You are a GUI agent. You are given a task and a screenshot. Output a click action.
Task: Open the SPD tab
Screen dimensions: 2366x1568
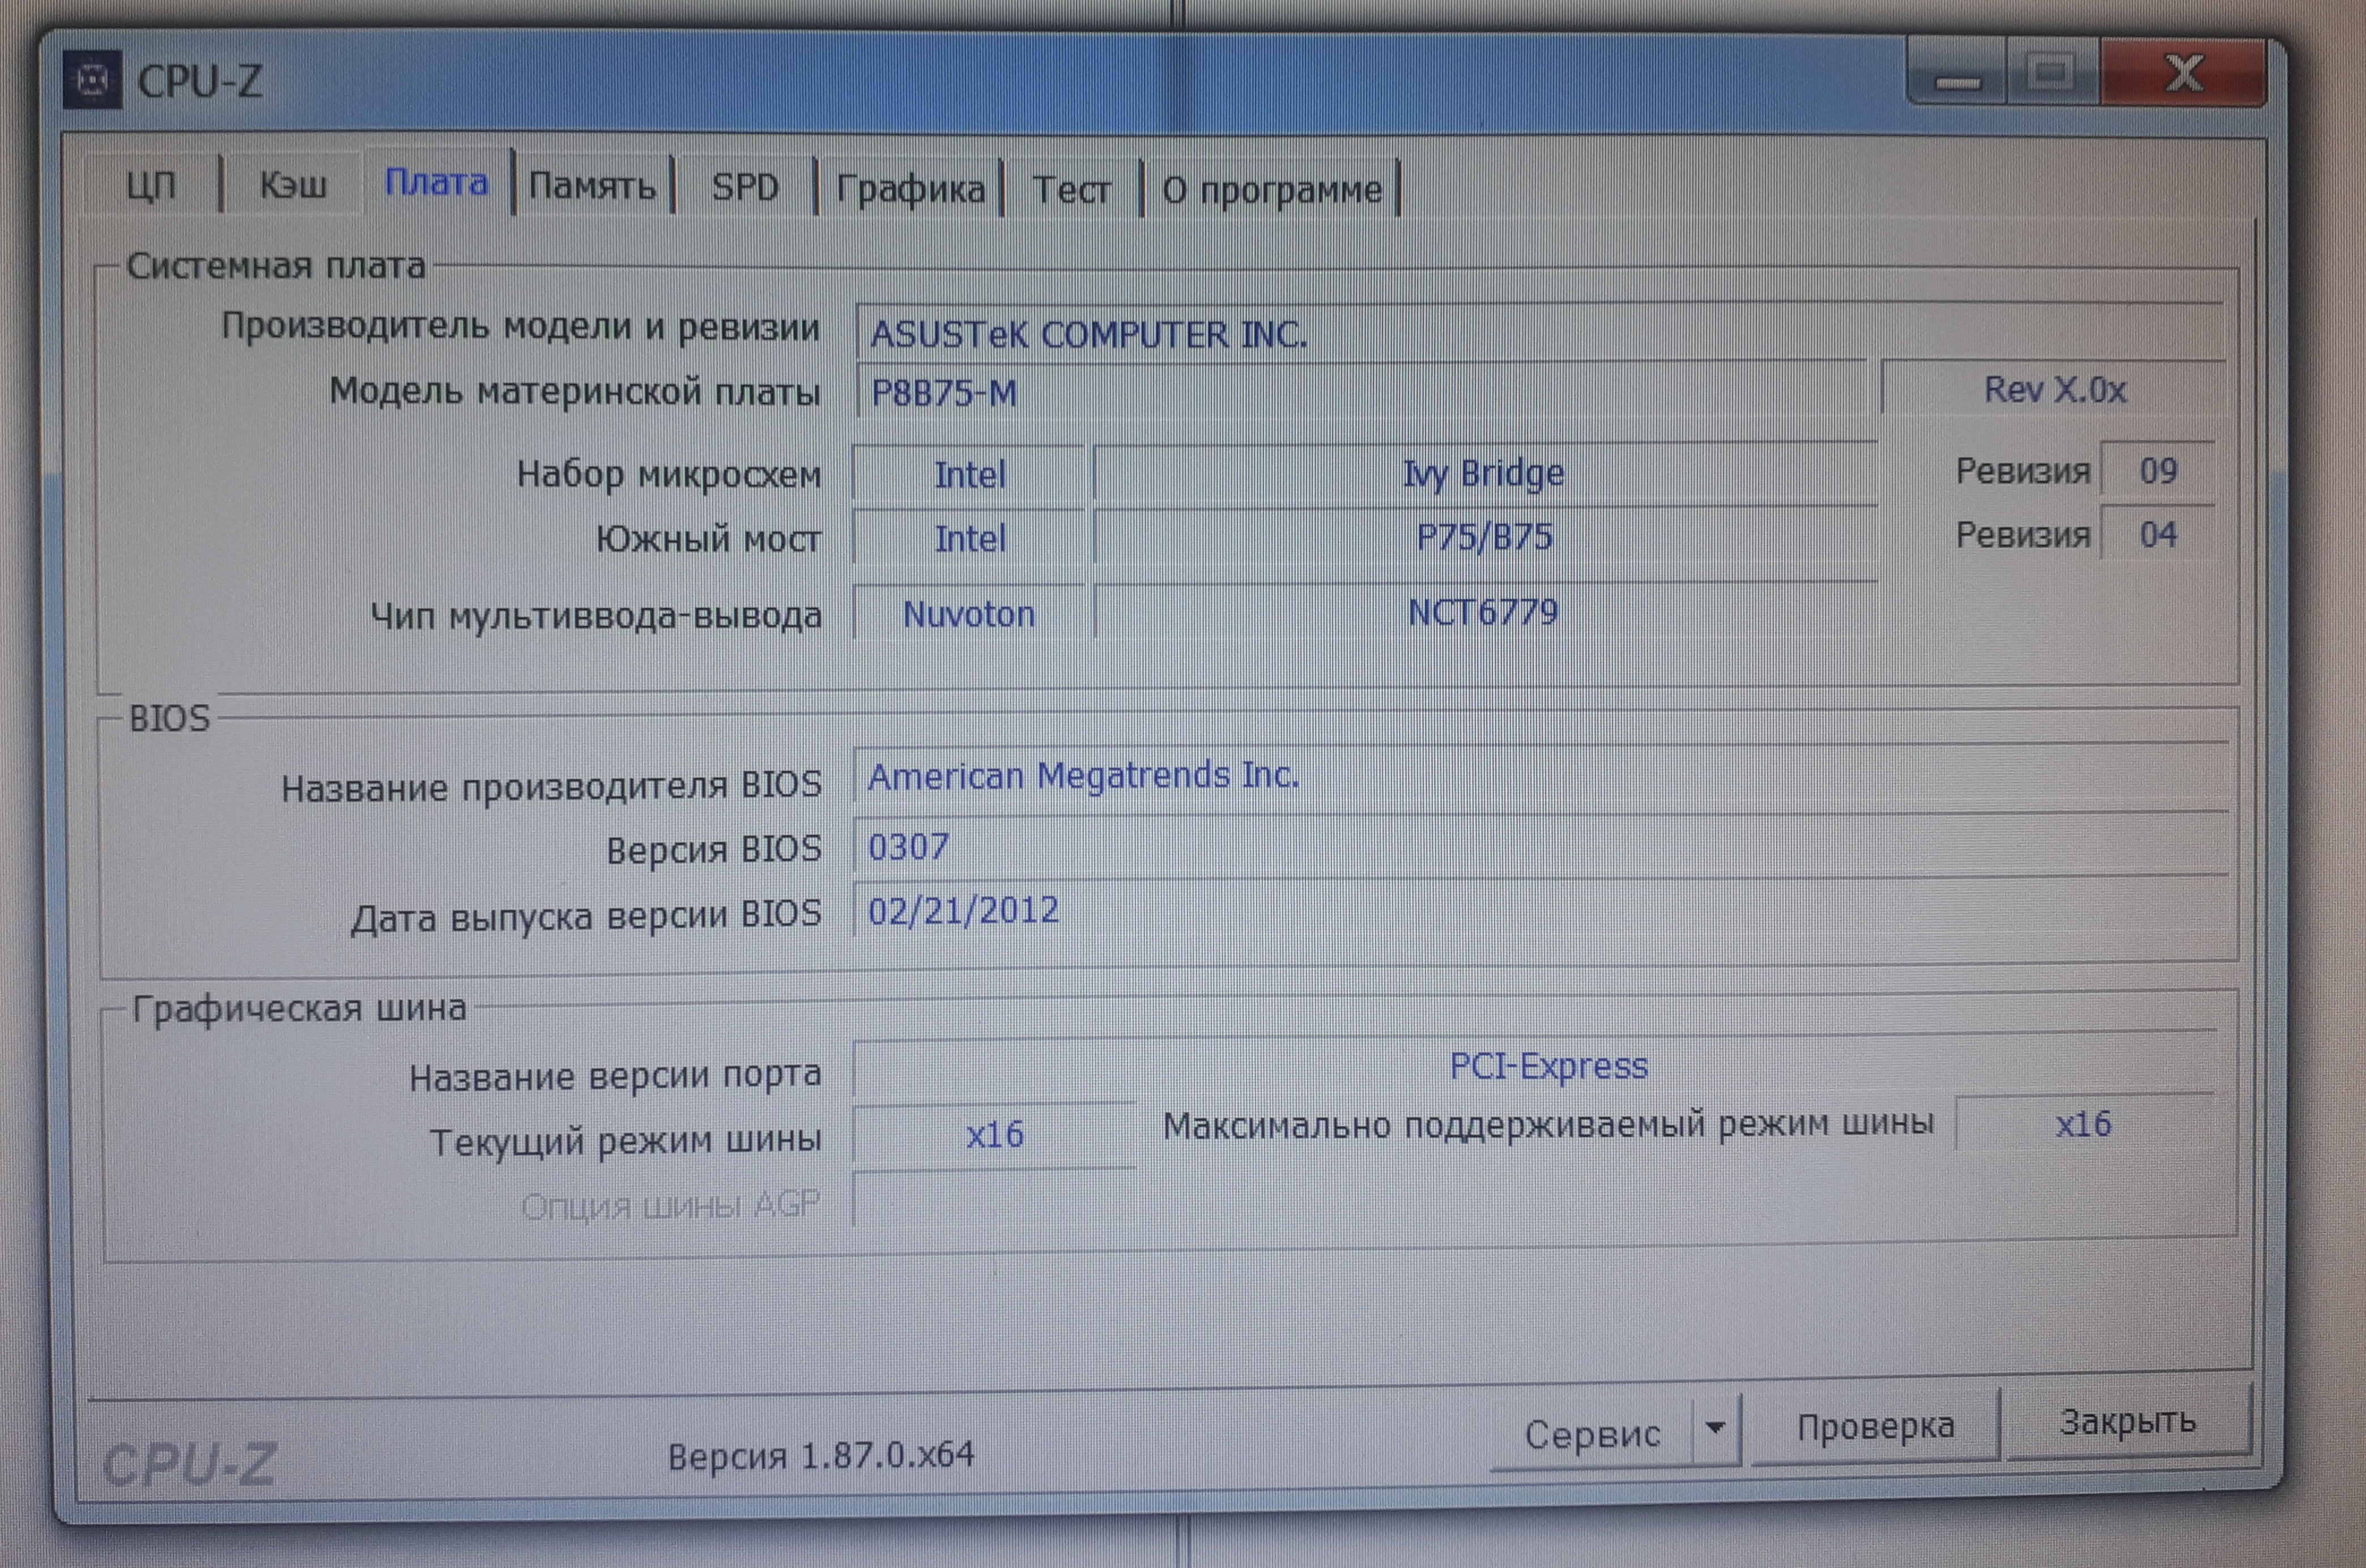point(745,187)
